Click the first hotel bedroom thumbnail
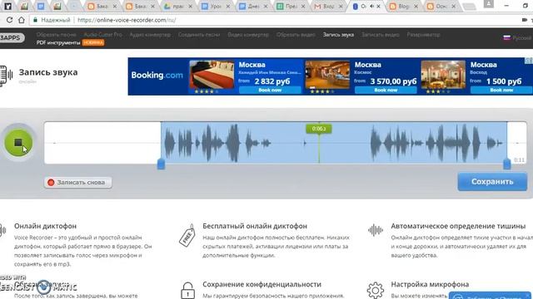533x299 pixels. click(212, 75)
